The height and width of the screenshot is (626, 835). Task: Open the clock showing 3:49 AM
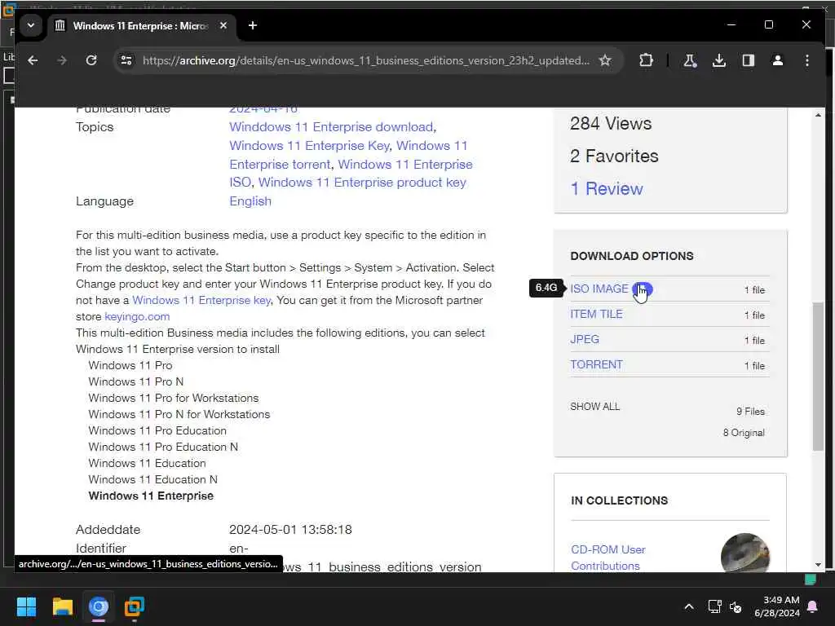[x=777, y=606]
